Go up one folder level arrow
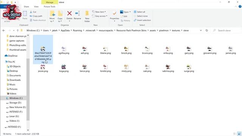 (x=18, y=31)
